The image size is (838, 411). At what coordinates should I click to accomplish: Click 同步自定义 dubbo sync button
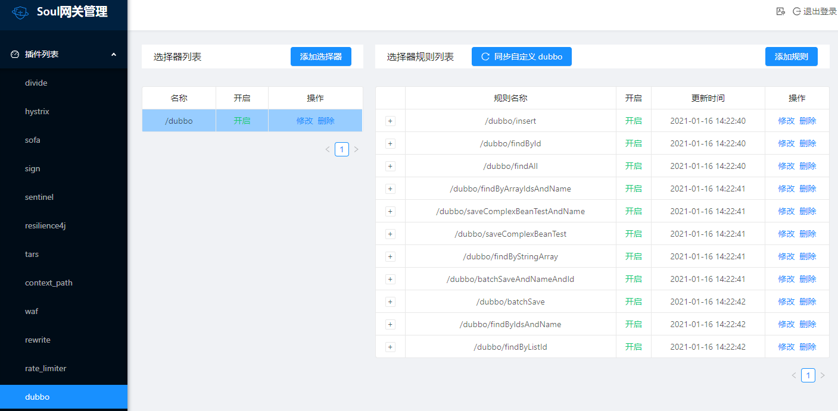click(522, 57)
